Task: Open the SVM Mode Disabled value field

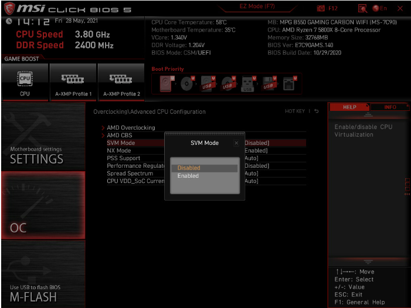Action: click(x=257, y=143)
